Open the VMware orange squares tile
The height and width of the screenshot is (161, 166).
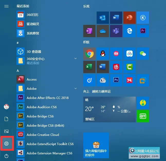(x=143, y=80)
